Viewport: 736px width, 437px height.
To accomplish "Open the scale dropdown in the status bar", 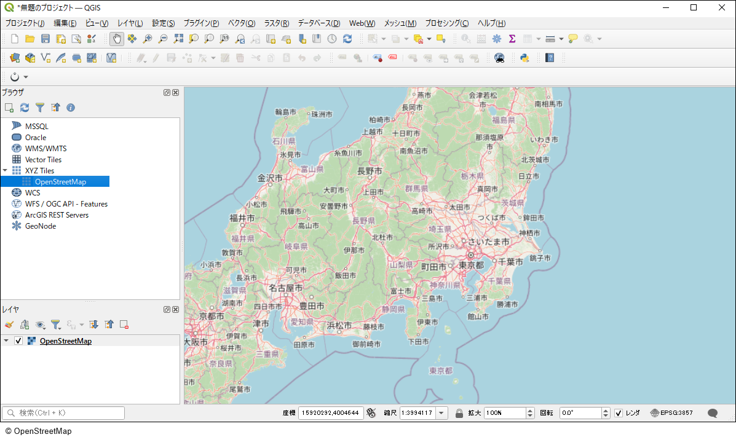I will (x=441, y=413).
